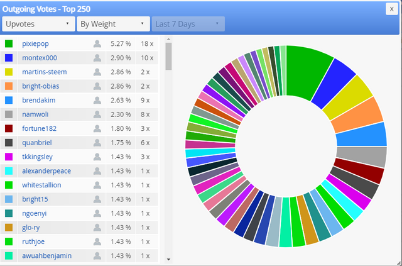The height and width of the screenshot is (266, 402).
Task: Open martins-steem's profile link
Action: [x=45, y=72]
